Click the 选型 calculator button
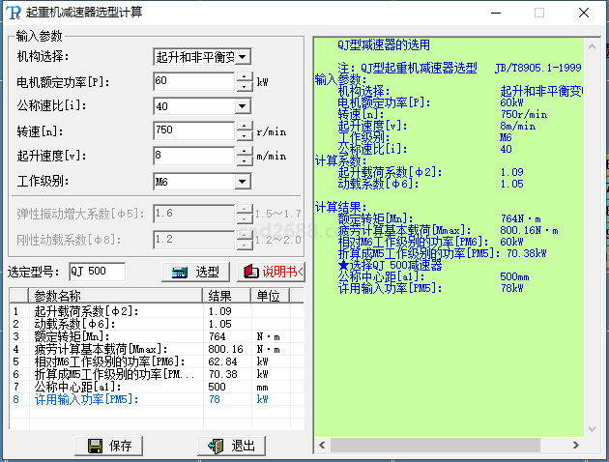The image size is (609, 462). pos(195,272)
